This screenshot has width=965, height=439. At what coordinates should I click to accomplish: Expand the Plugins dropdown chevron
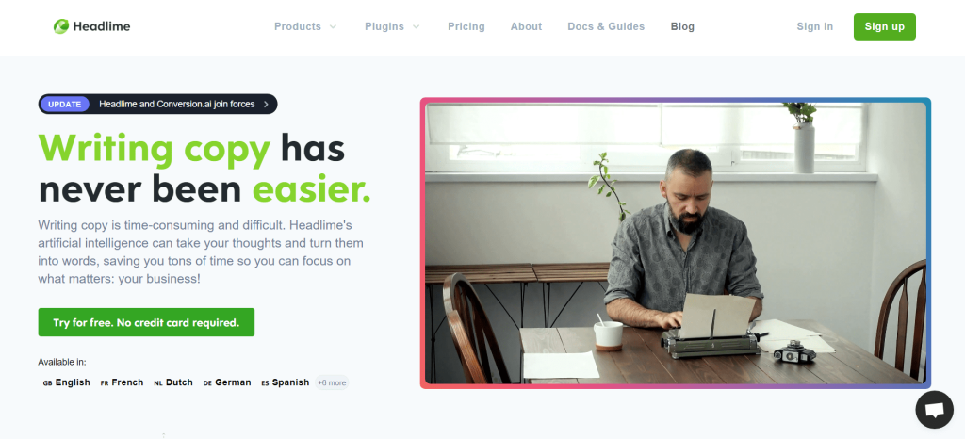pyautogui.click(x=416, y=27)
